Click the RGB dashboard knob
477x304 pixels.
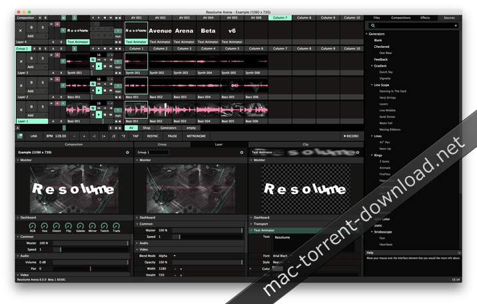pos(32,226)
